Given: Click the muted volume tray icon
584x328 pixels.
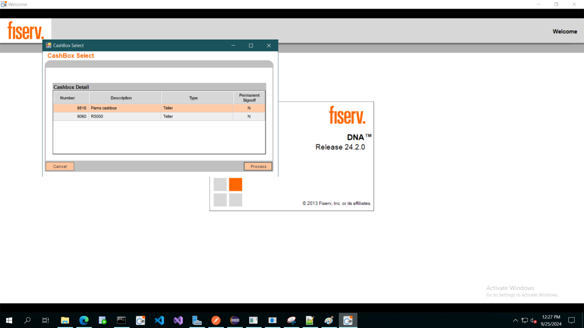Looking at the screenshot, I should click(534, 321).
